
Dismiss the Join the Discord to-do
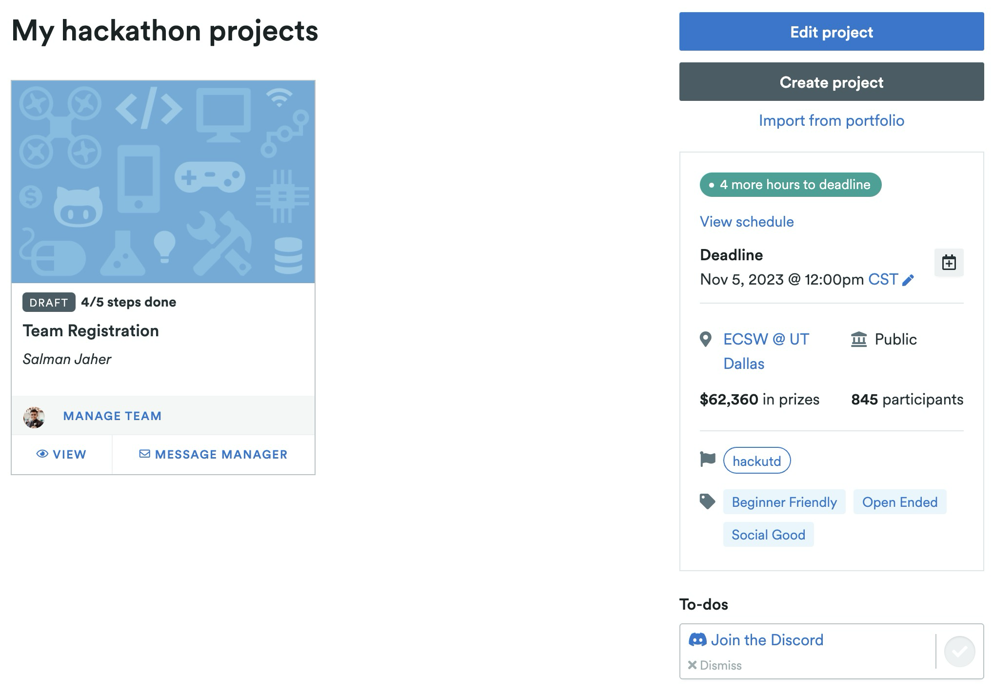coord(715,665)
